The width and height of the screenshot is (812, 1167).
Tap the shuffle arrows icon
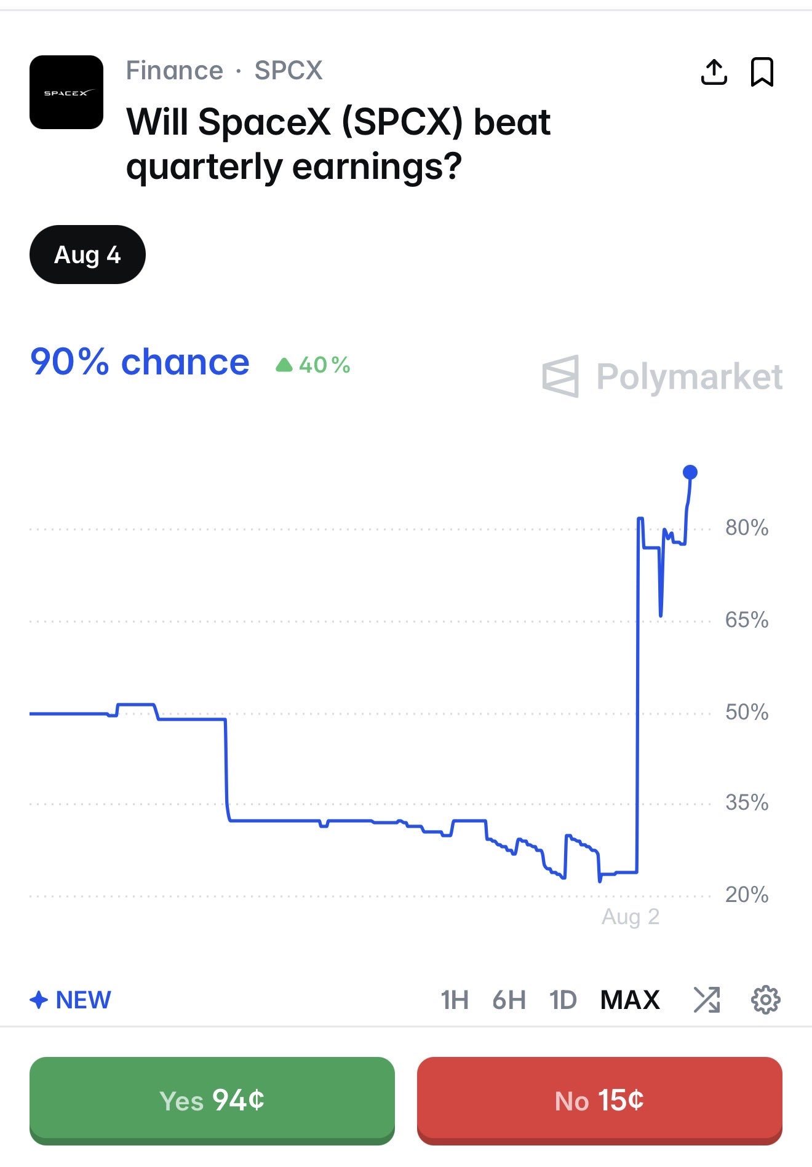[x=706, y=999]
